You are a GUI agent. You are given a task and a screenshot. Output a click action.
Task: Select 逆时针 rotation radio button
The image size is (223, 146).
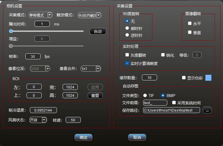[x=127, y=35]
